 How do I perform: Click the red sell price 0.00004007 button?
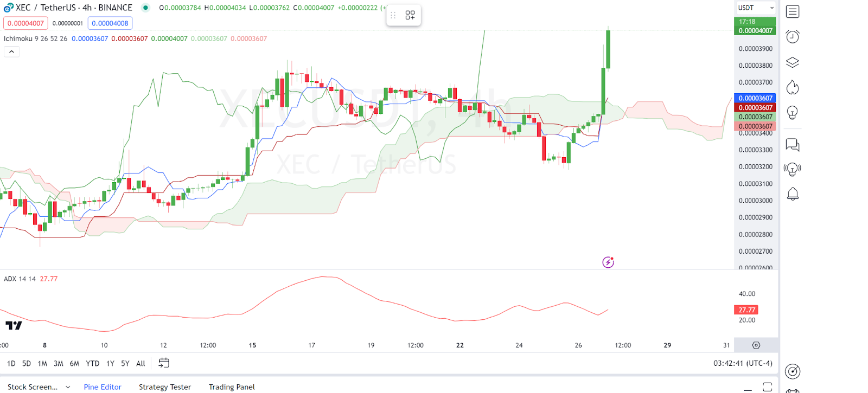click(25, 23)
